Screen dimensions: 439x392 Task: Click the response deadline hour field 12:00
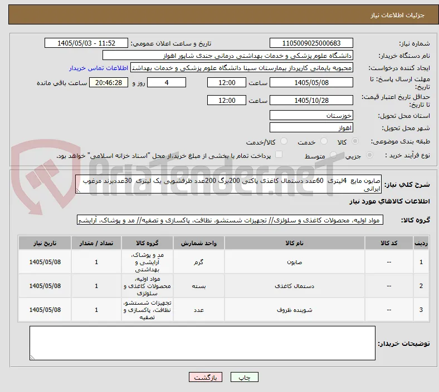pos(227,82)
